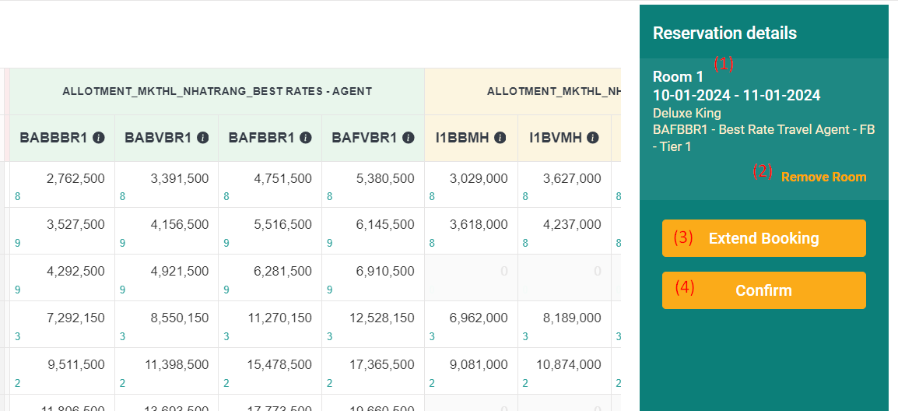The height and width of the screenshot is (411, 898).
Task: Click the Remove Room link
Action: click(x=823, y=177)
